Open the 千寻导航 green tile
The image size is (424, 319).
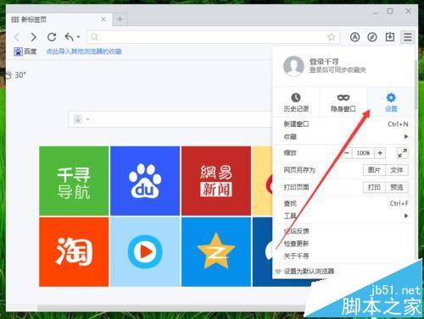pyautogui.click(x=74, y=180)
